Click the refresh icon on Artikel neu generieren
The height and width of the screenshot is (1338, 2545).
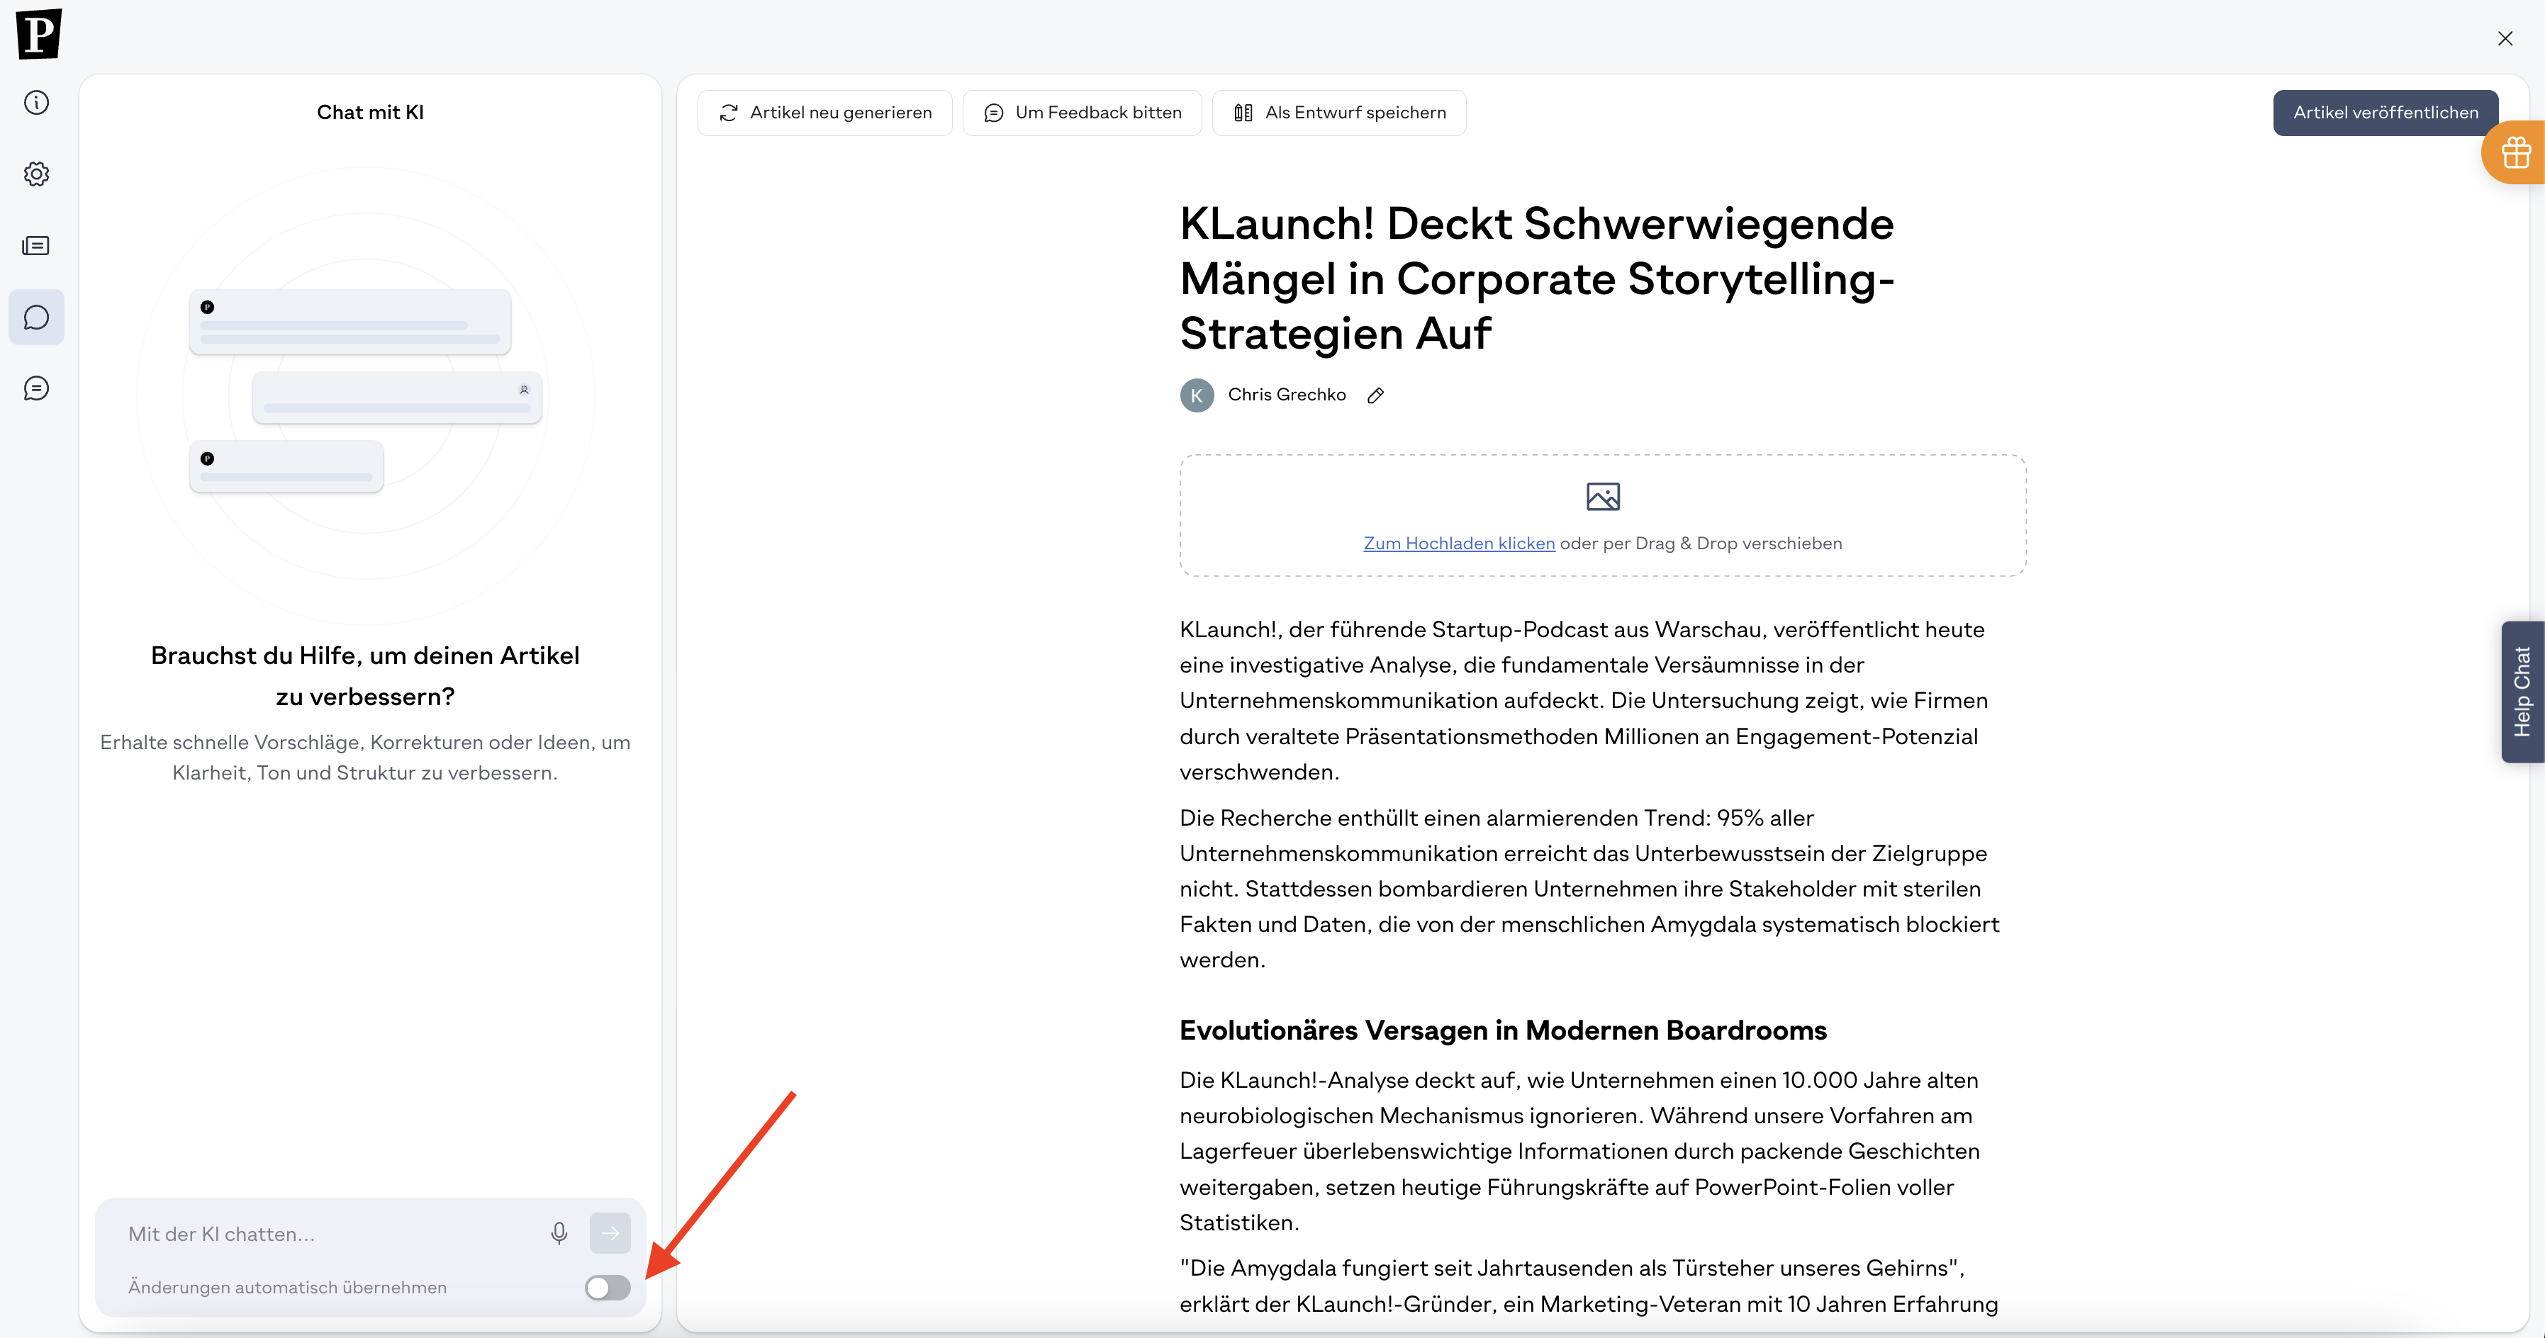point(728,113)
